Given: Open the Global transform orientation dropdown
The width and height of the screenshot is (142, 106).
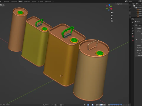Looking at the screenshot, I should 47,105.
